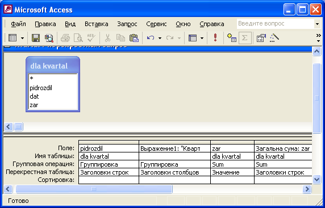Click the Query Type icon
Screen dimensions: 325x208
pos(193,38)
